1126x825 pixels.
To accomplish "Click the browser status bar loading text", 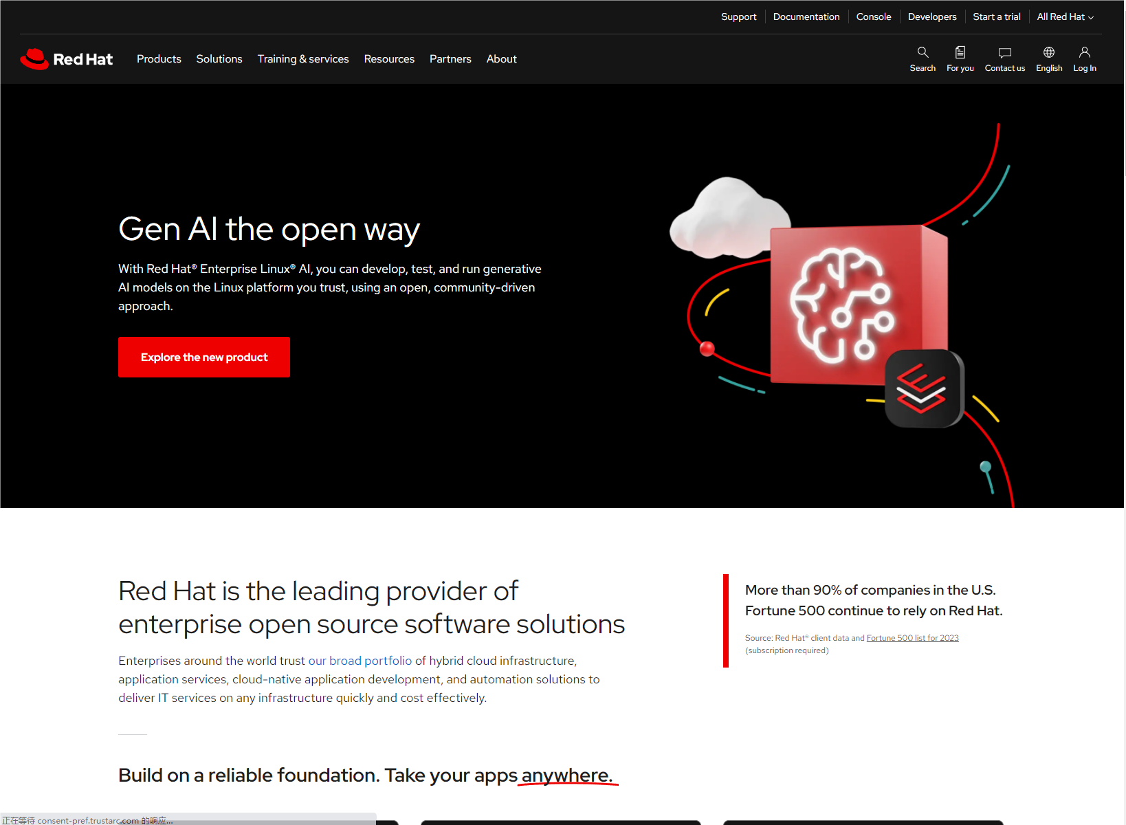I will pyautogui.click(x=87, y=820).
